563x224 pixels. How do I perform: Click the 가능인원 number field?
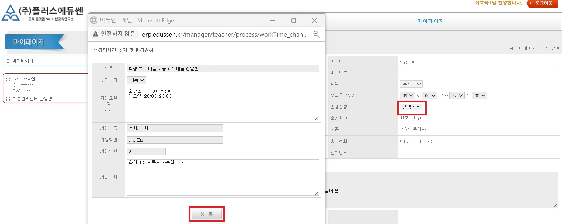tap(146, 152)
